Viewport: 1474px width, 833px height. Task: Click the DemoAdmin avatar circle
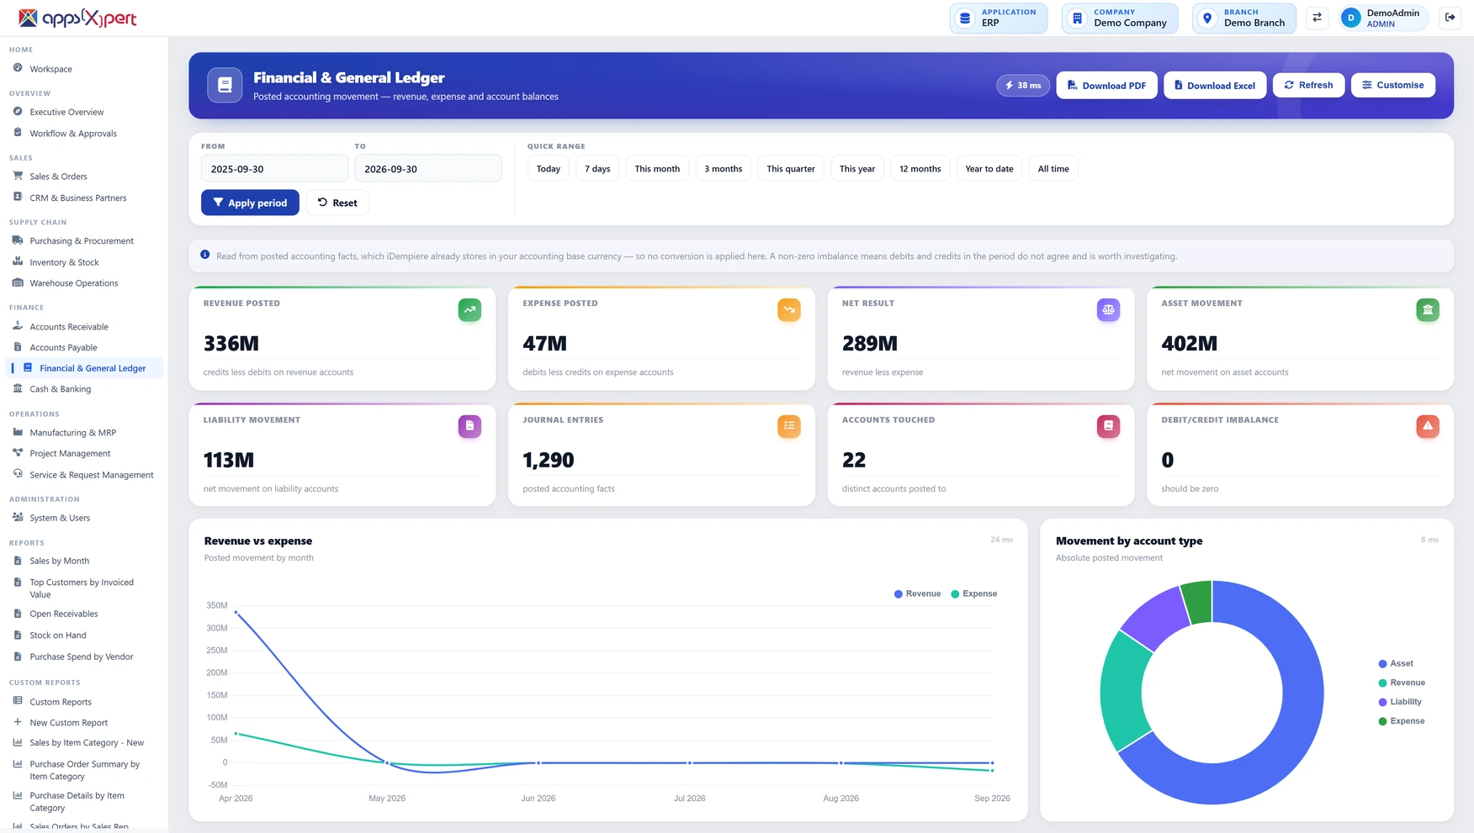click(x=1351, y=18)
